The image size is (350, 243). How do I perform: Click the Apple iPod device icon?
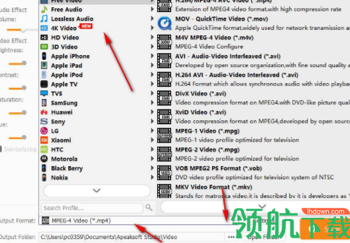point(44,75)
